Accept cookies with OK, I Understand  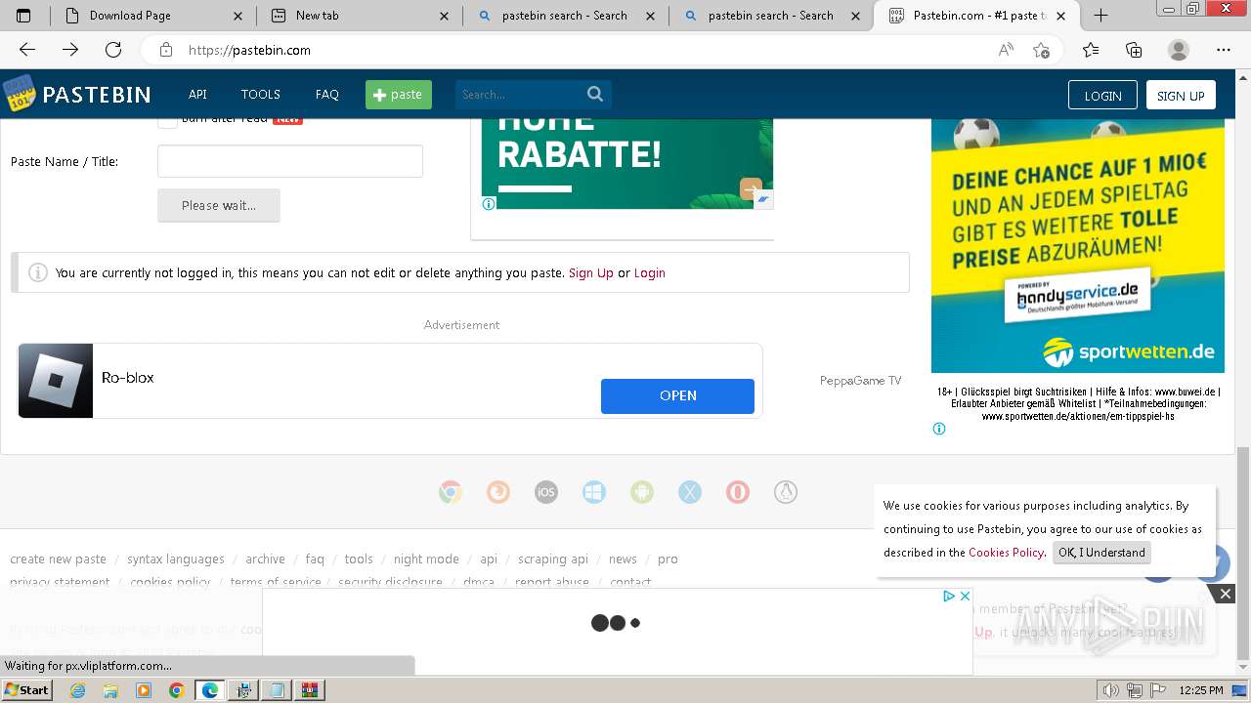coord(1101,552)
